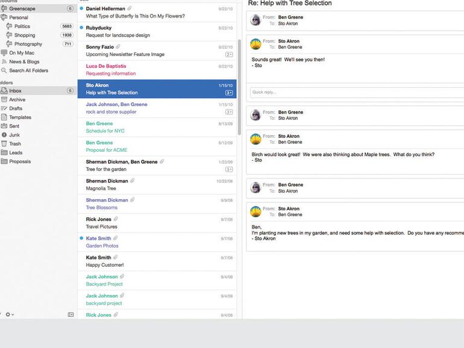Click the Inbox unread count badge
The width and height of the screenshot is (464, 348).
pos(70,90)
